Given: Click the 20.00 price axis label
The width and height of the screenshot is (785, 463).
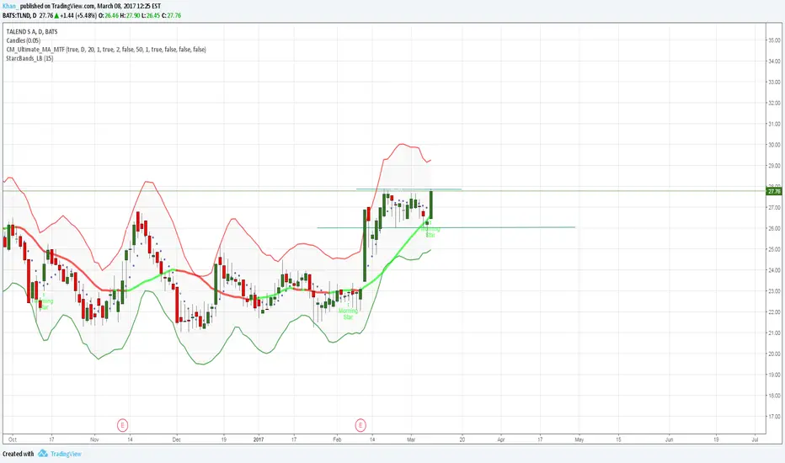Looking at the screenshot, I should point(774,354).
